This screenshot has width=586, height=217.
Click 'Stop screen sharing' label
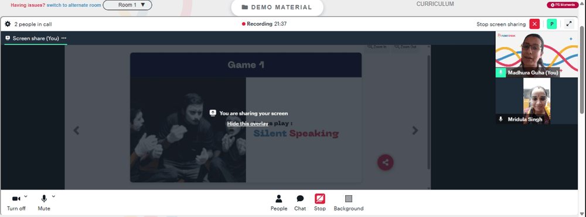pyautogui.click(x=501, y=24)
